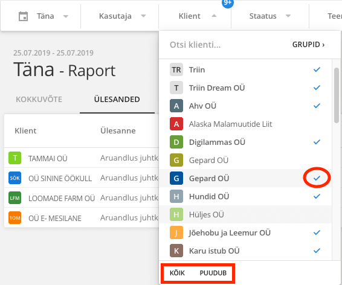Image resolution: width=342 pixels, height=285 pixels.
Task: Open the Täna date range dropdown
Action: pos(44,16)
